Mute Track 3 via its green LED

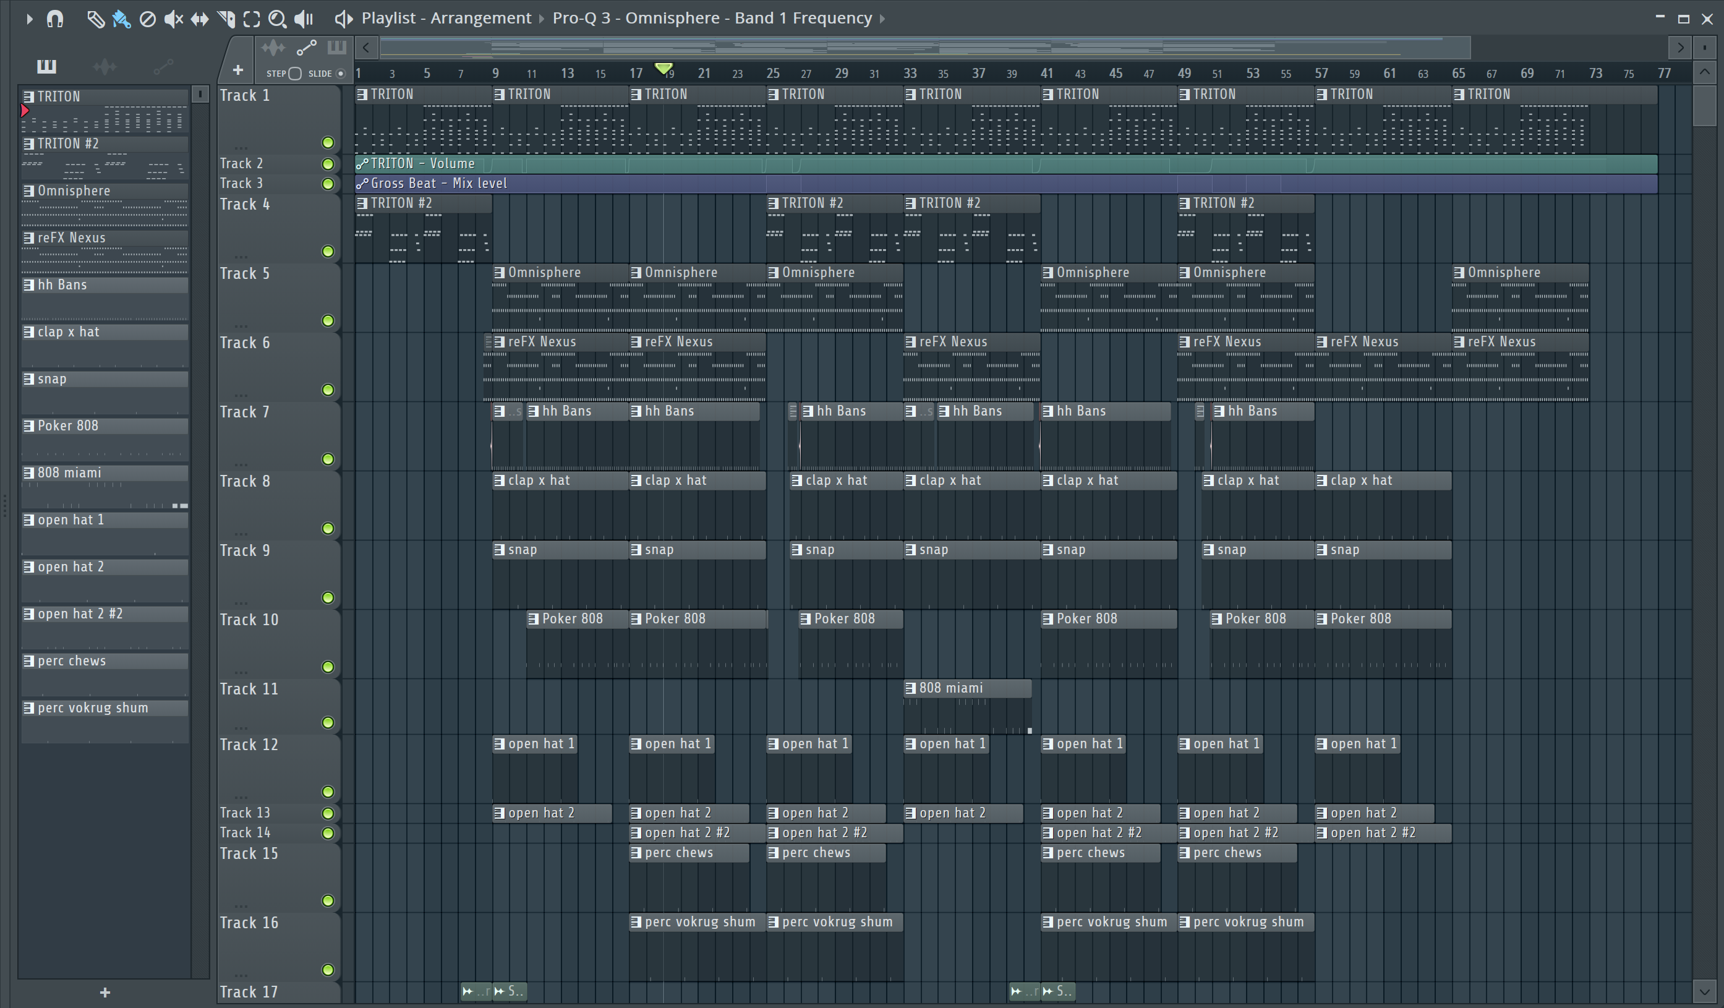328,184
